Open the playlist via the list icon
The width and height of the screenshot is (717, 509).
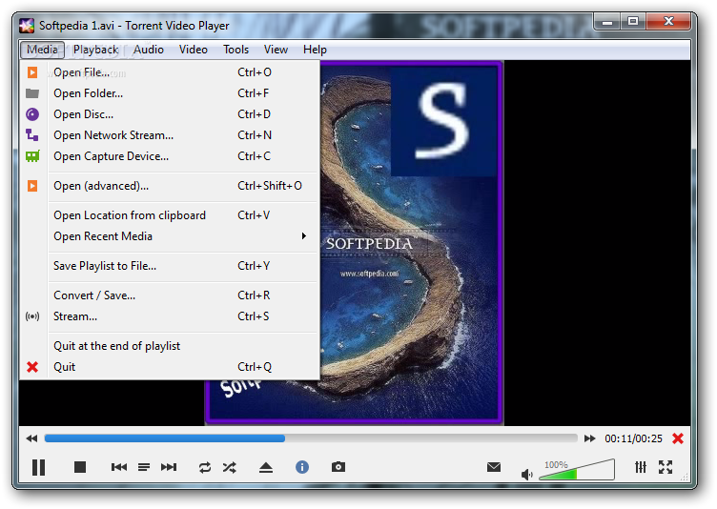point(144,467)
